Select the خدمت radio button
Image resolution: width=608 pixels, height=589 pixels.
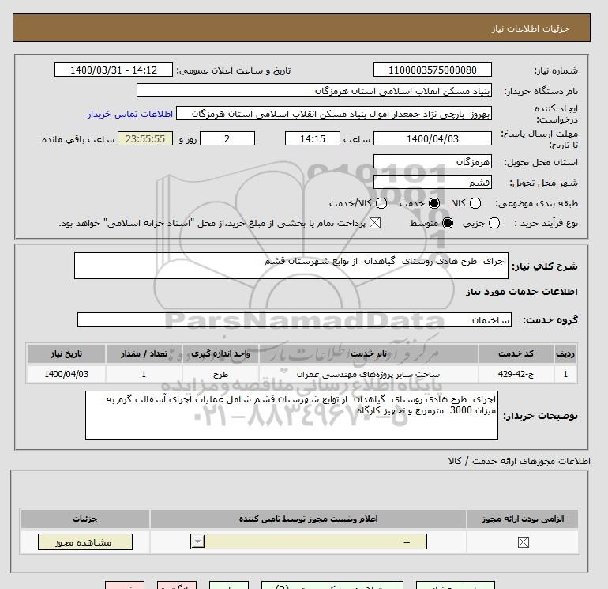coord(434,203)
